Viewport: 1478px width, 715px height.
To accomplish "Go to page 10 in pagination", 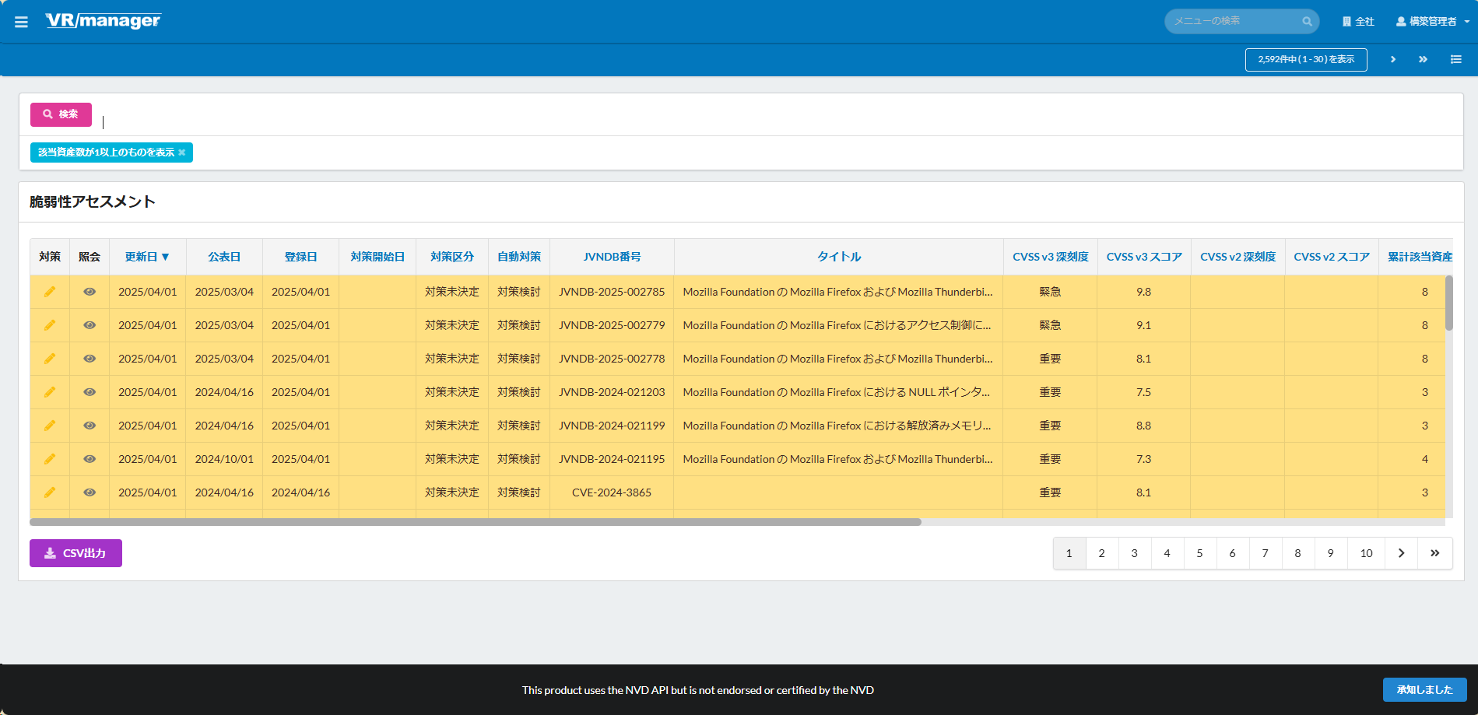I will pos(1366,553).
